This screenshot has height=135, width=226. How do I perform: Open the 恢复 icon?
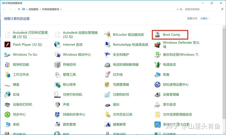click(x=157, y=74)
